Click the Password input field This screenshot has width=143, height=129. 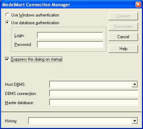click(70, 45)
